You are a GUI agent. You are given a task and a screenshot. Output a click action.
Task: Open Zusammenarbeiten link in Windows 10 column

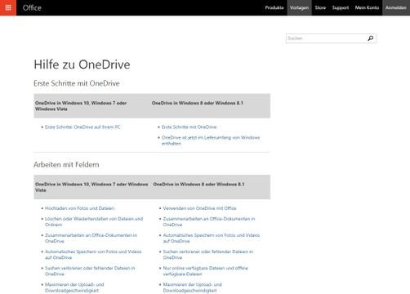91,238
